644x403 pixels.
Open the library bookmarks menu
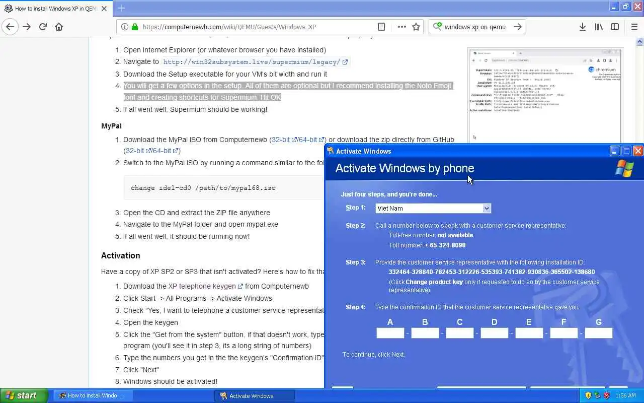click(598, 27)
